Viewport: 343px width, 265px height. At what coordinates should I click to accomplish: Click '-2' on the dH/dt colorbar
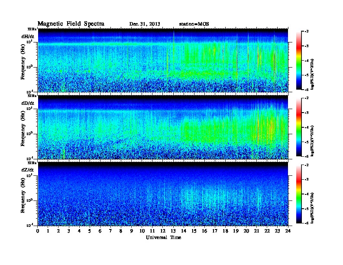307,32
